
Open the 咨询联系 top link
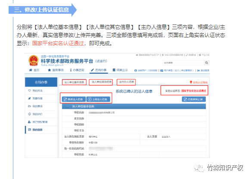(191, 55)
